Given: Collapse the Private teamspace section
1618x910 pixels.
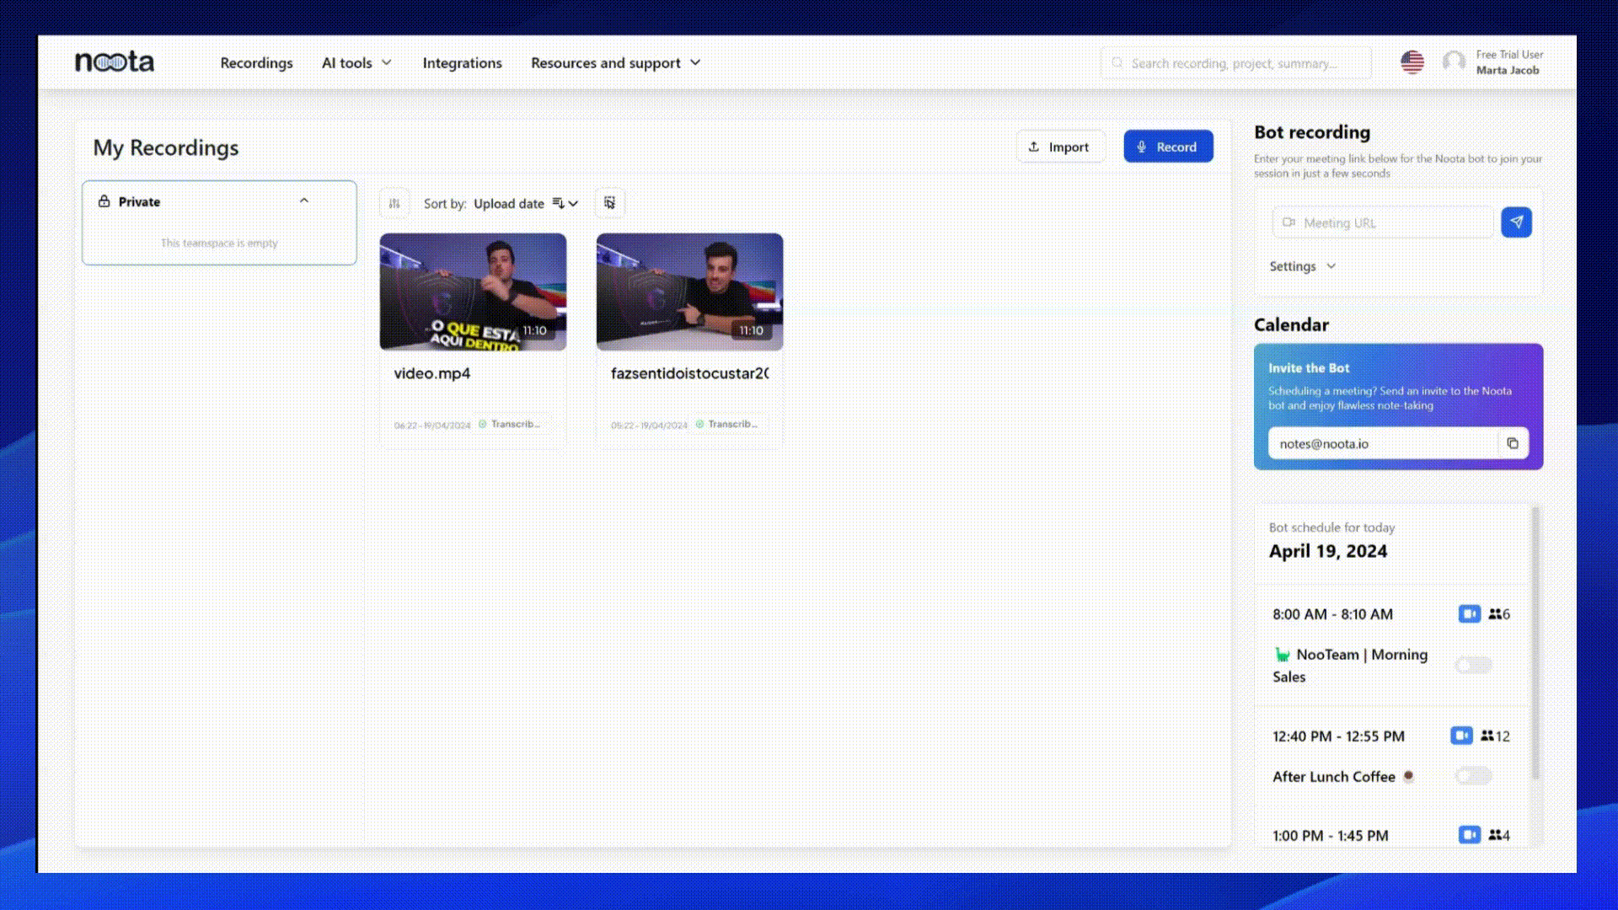Looking at the screenshot, I should pos(304,201).
